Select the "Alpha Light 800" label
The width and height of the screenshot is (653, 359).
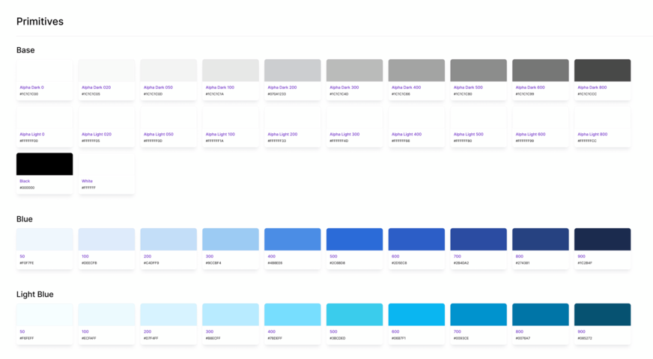(592, 135)
